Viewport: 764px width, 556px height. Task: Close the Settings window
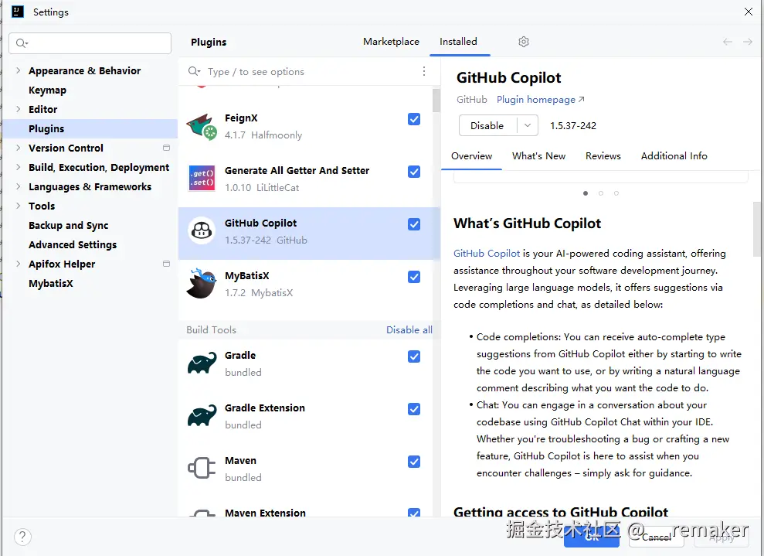pos(749,12)
